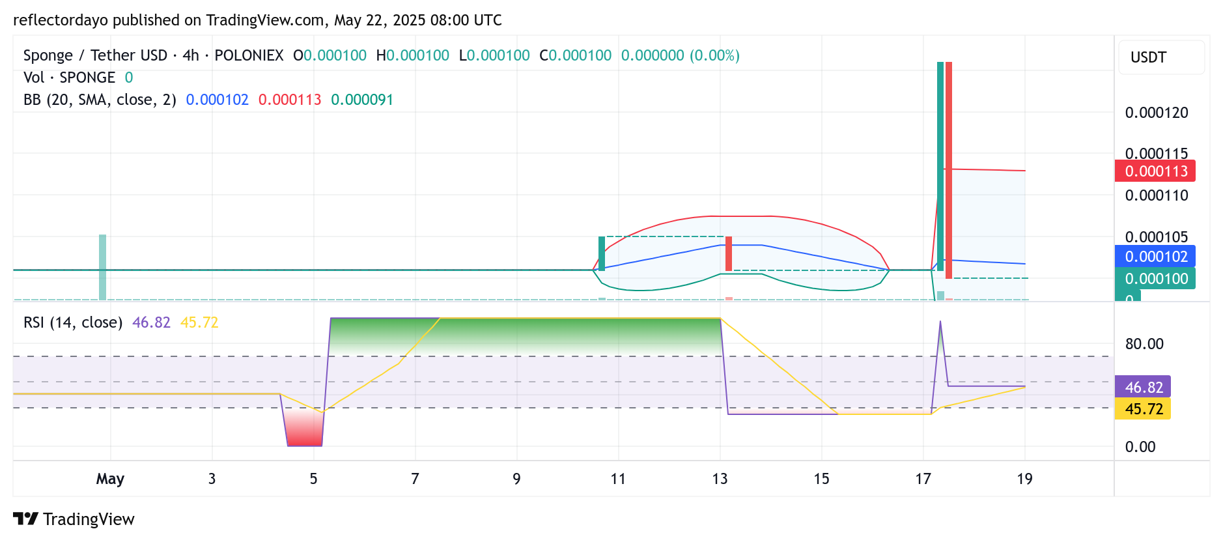
Task: Click the C0.000100 close value in legend
Action: 576,55
